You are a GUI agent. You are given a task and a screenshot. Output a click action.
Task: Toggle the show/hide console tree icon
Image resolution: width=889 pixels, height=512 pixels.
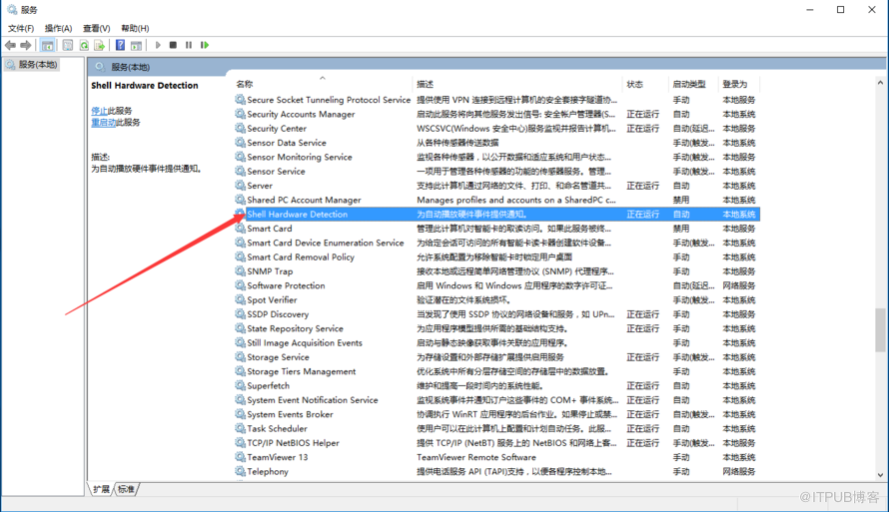pyautogui.click(x=48, y=45)
